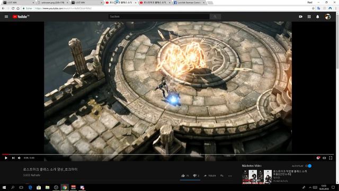Like the video with thumbs up

[x=183, y=176]
